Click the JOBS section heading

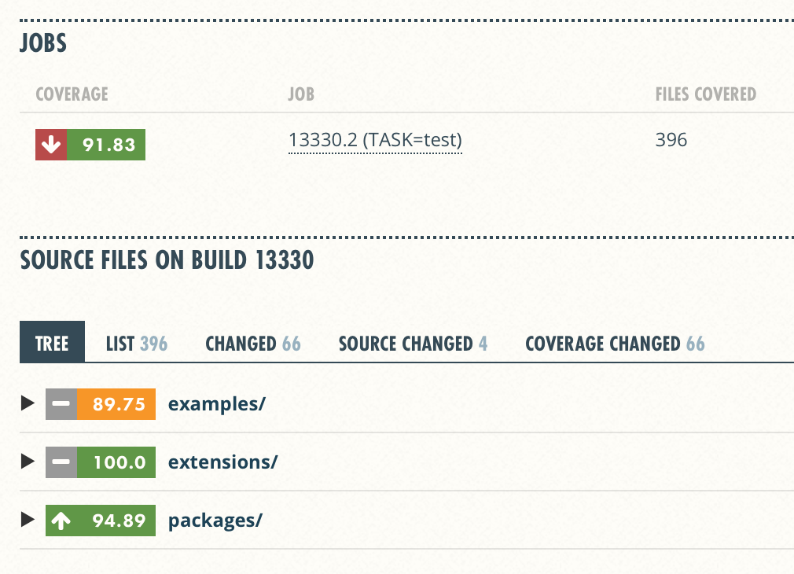(43, 43)
